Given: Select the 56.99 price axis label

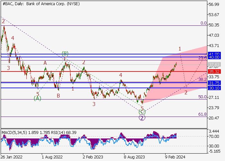Looking at the screenshot, I should tap(214, 4).
